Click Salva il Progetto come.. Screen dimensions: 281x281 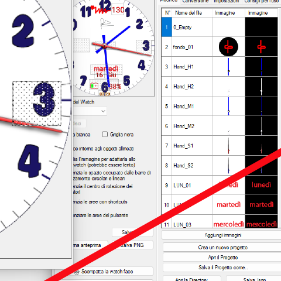tap(223, 268)
